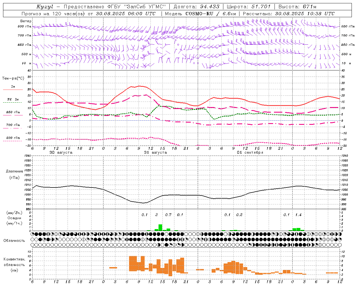Click the "31 августа" date label
The image size is (356, 284).
(155, 153)
